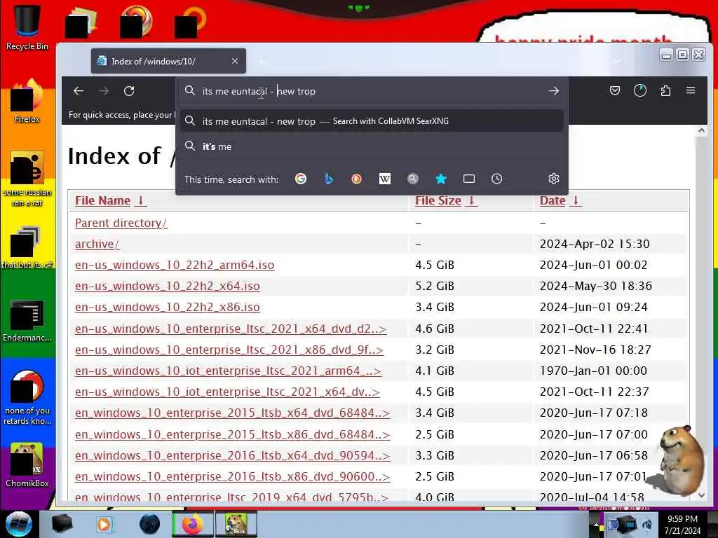Viewport: 718px width, 538px height.
Task: Click the Firefox taskbar button
Action: pos(193,524)
